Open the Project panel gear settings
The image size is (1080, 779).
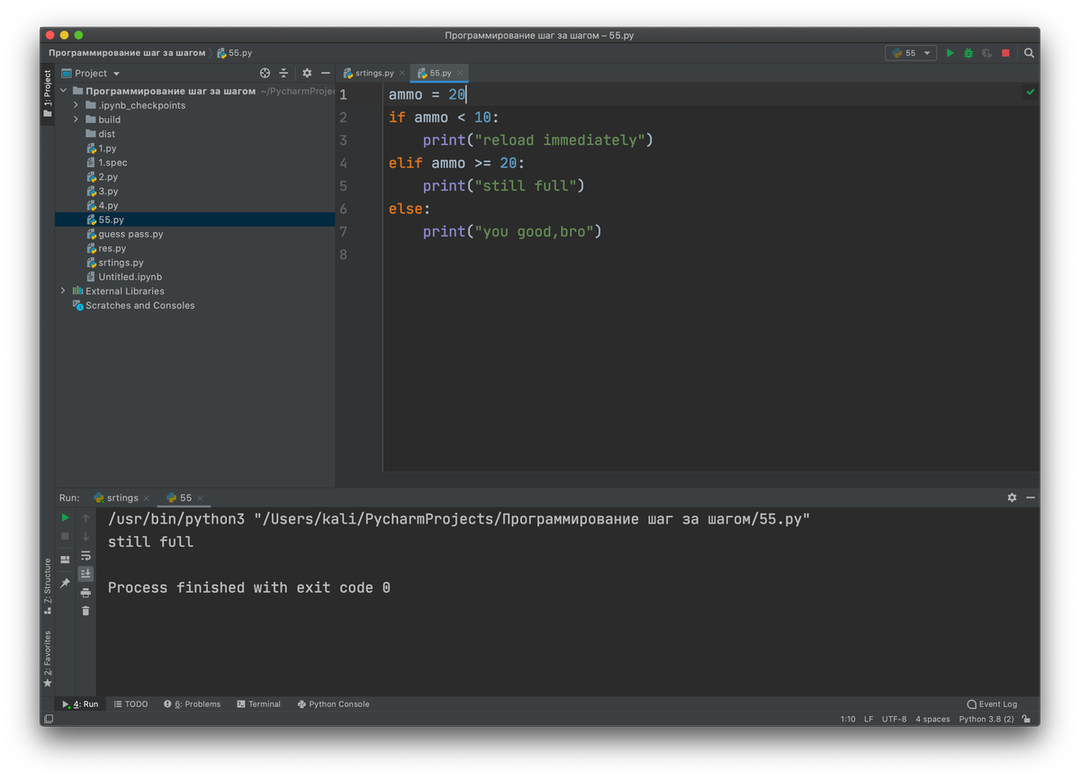tap(307, 73)
